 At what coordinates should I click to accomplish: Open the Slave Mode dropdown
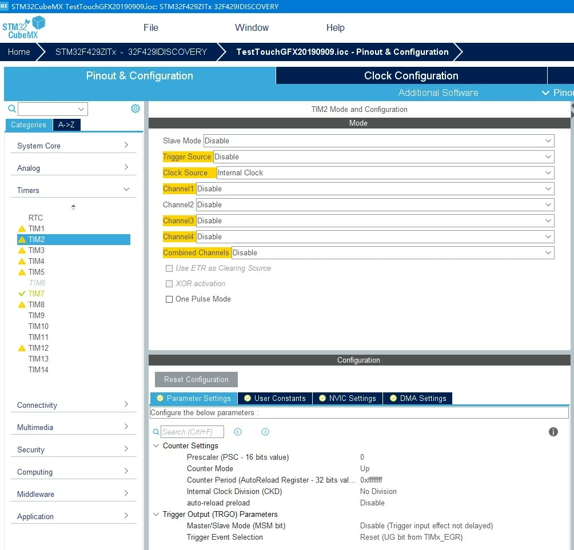(379, 141)
